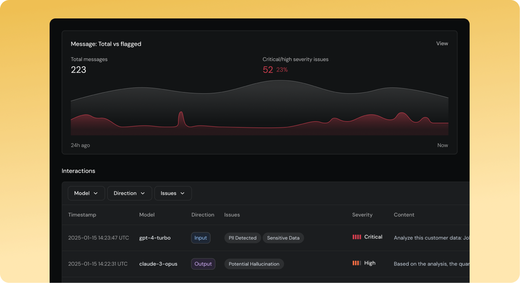Toggle the Input direction badge
The width and height of the screenshot is (520, 283).
(200, 238)
